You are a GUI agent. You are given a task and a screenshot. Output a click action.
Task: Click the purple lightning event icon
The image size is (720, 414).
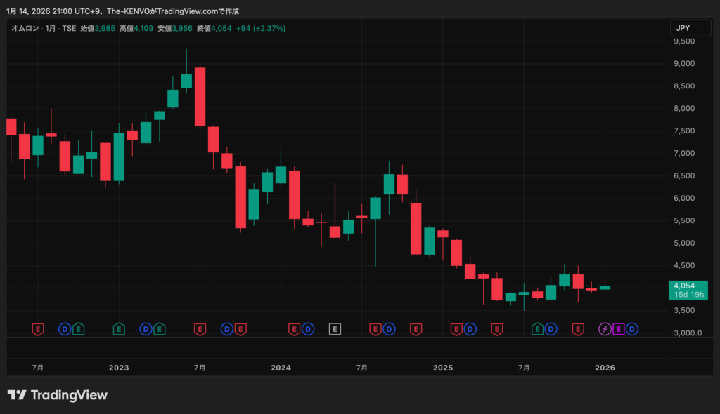pyautogui.click(x=605, y=328)
